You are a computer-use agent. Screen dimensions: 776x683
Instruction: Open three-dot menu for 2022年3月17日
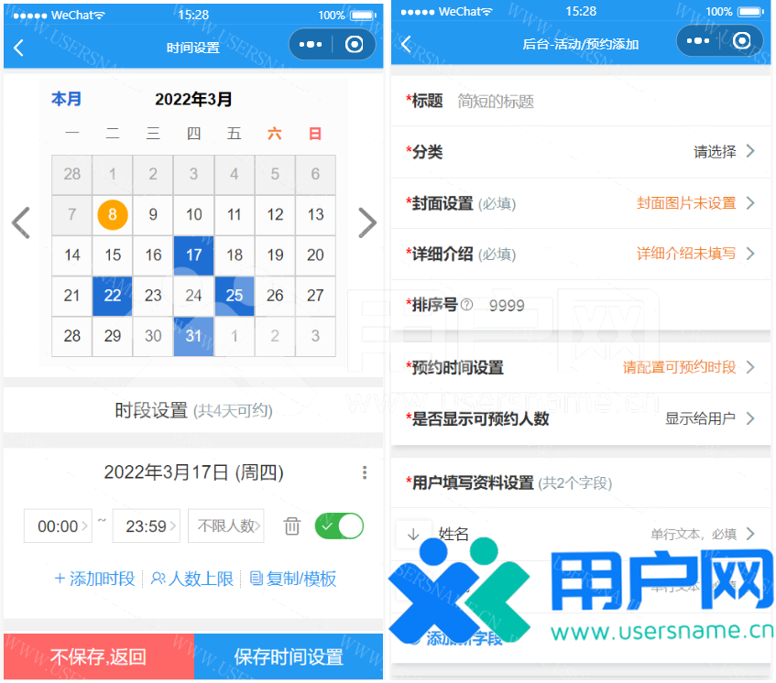coord(365,472)
